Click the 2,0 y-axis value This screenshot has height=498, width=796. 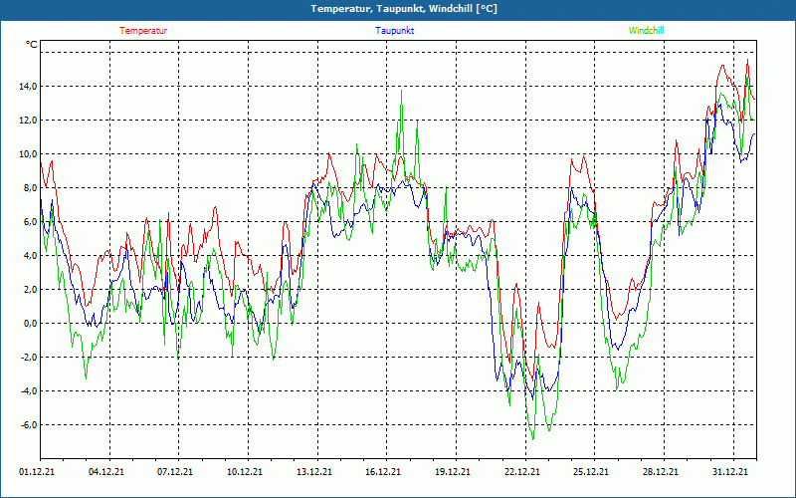31,290
